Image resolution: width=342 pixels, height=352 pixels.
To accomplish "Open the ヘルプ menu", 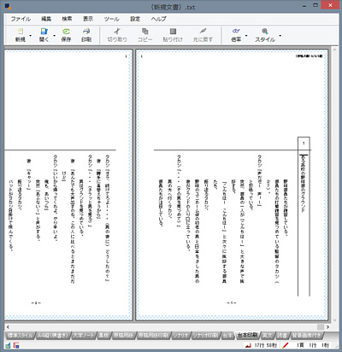I will [x=158, y=19].
